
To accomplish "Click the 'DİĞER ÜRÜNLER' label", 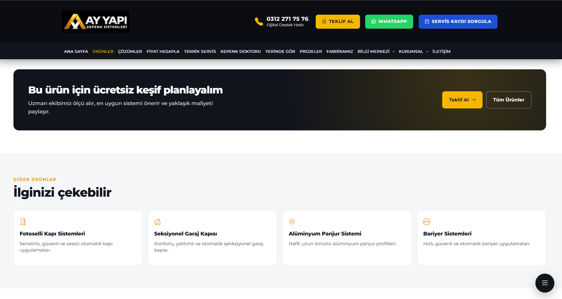I will 35,179.
